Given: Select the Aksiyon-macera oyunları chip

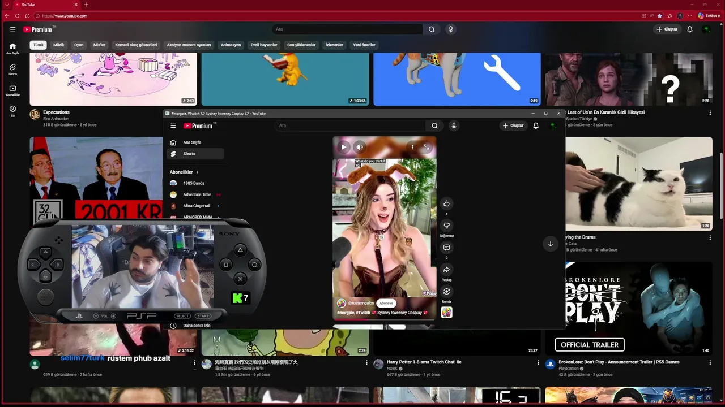Looking at the screenshot, I should (x=189, y=45).
